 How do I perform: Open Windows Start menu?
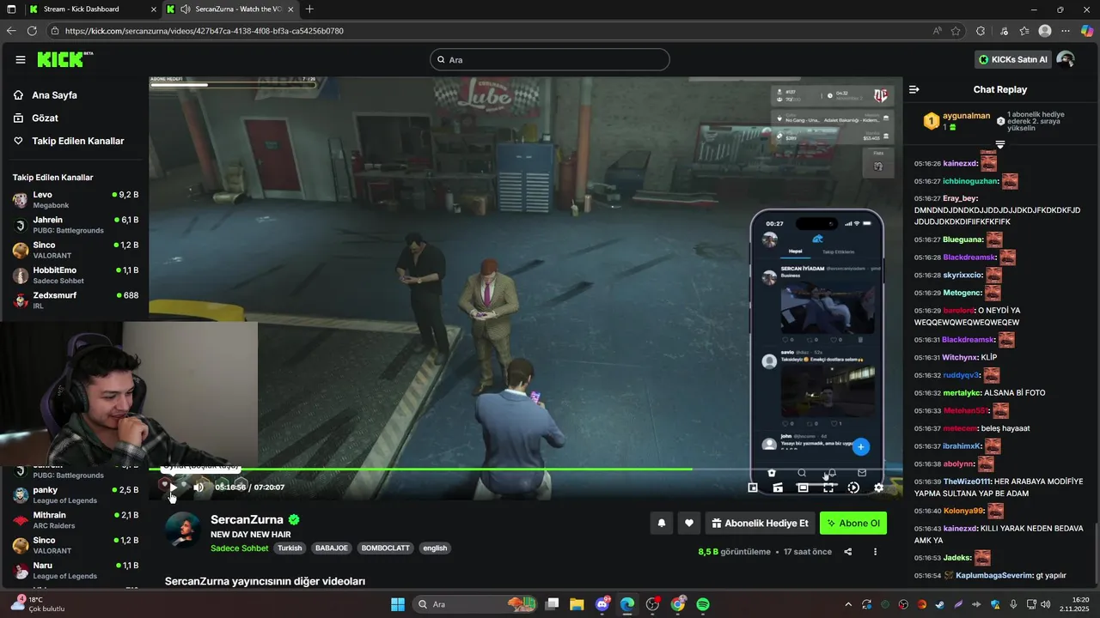398,604
